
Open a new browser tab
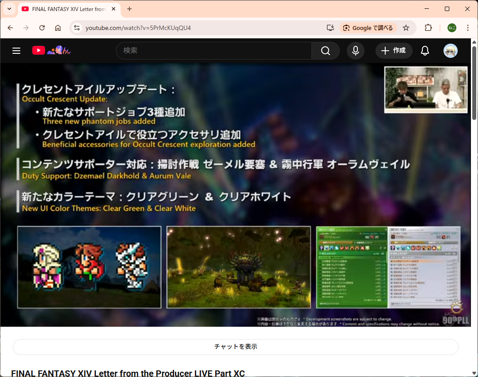click(129, 9)
